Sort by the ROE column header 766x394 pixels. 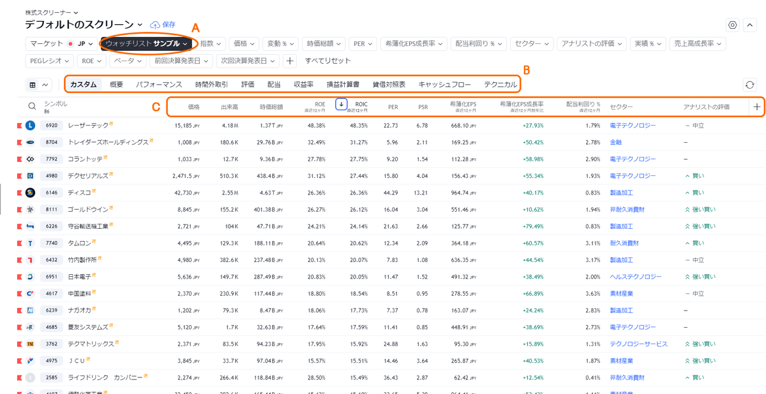[315, 106]
